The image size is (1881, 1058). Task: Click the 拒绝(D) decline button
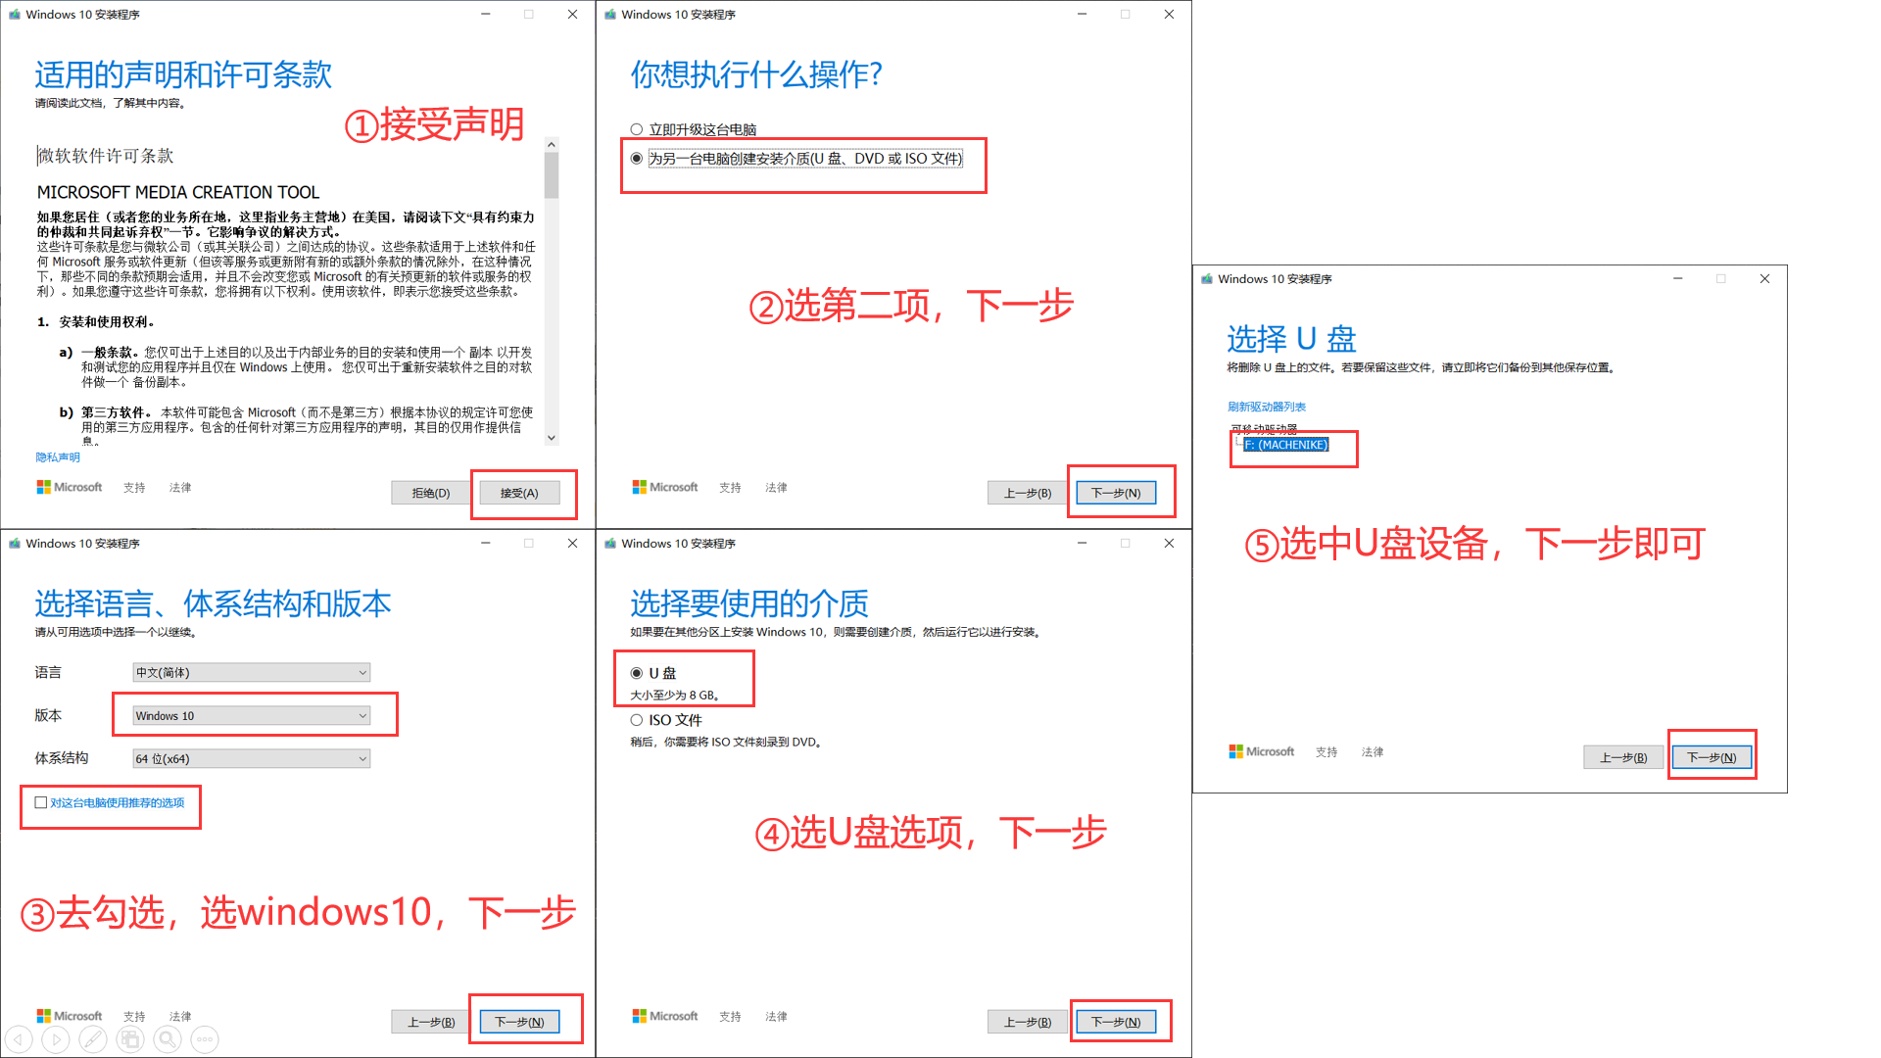click(430, 493)
